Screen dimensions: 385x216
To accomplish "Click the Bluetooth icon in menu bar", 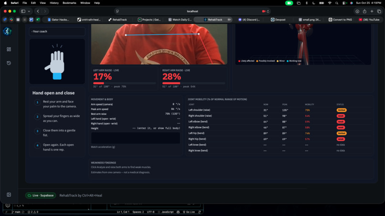I will (307, 3).
